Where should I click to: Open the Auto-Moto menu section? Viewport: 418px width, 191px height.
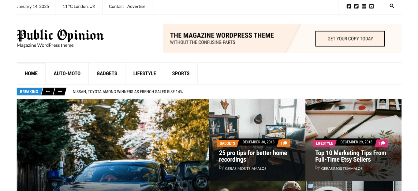click(x=67, y=74)
